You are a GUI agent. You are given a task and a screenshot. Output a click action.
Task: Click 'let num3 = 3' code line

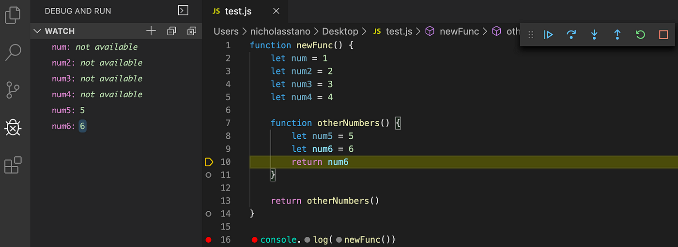click(302, 84)
